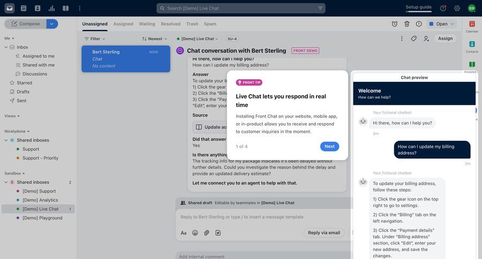Open the emoji picker in reply composer
Viewport: 482px width, 259px height.
click(195, 233)
